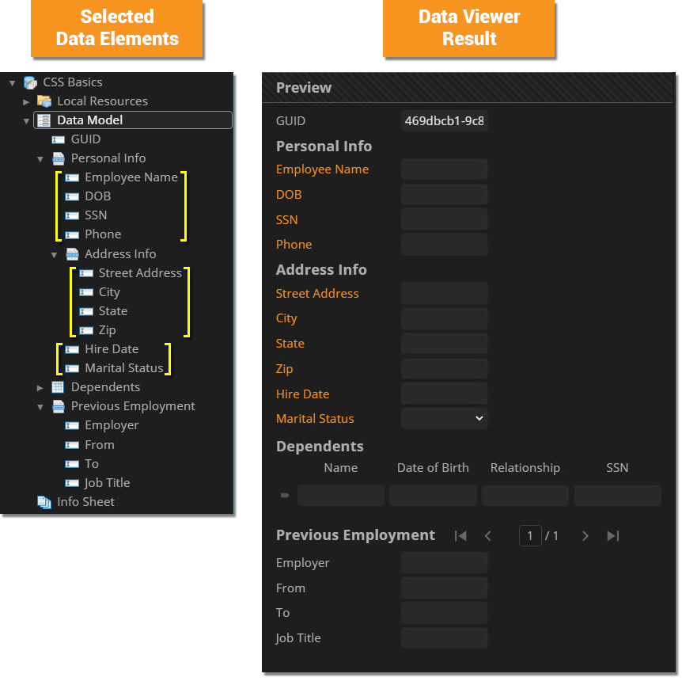This screenshot has width=682, height=681.
Task: Click the Data Model icon in tree
Action: [44, 120]
